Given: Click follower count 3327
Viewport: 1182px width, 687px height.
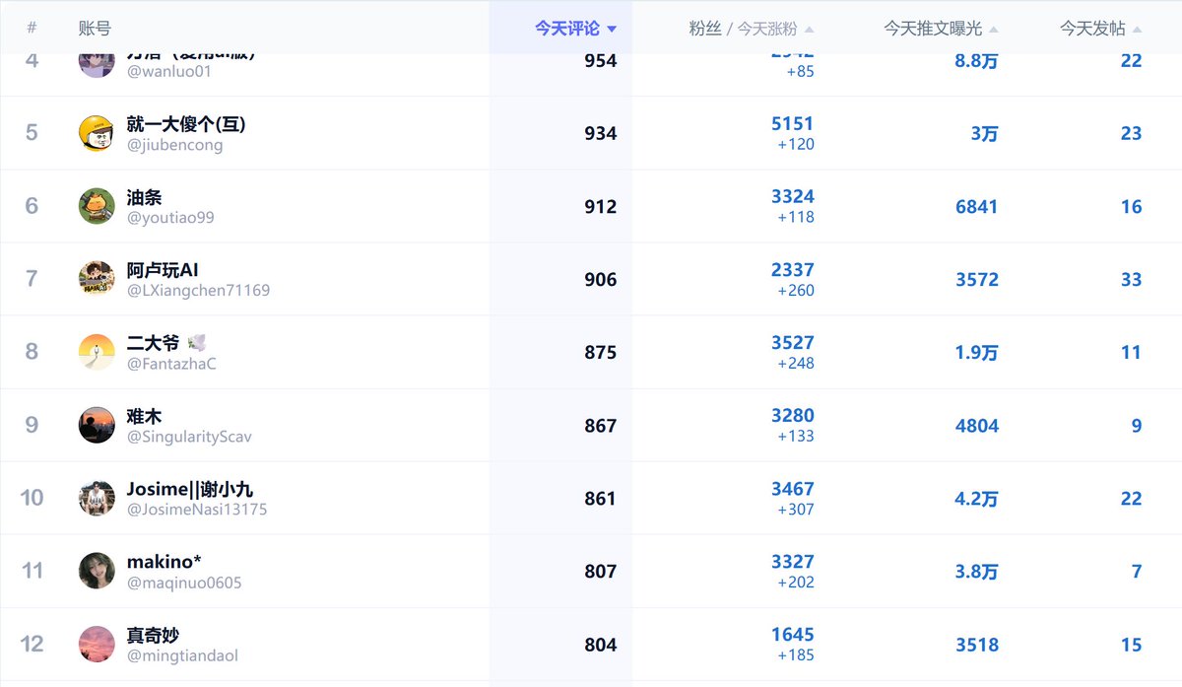Looking at the screenshot, I should click(x=793, y=562).
